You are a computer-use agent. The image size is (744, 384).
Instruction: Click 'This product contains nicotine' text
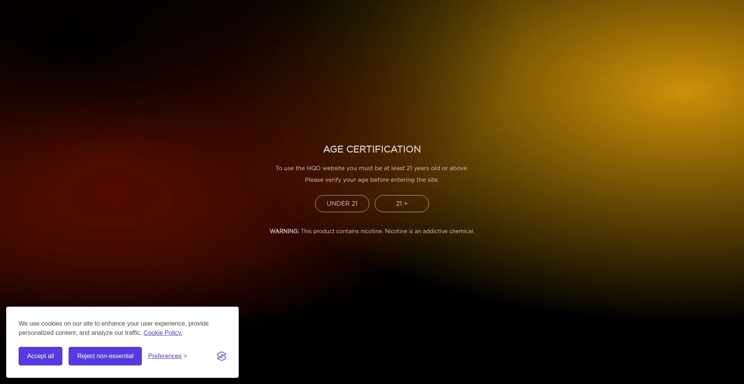coord(342,231)
